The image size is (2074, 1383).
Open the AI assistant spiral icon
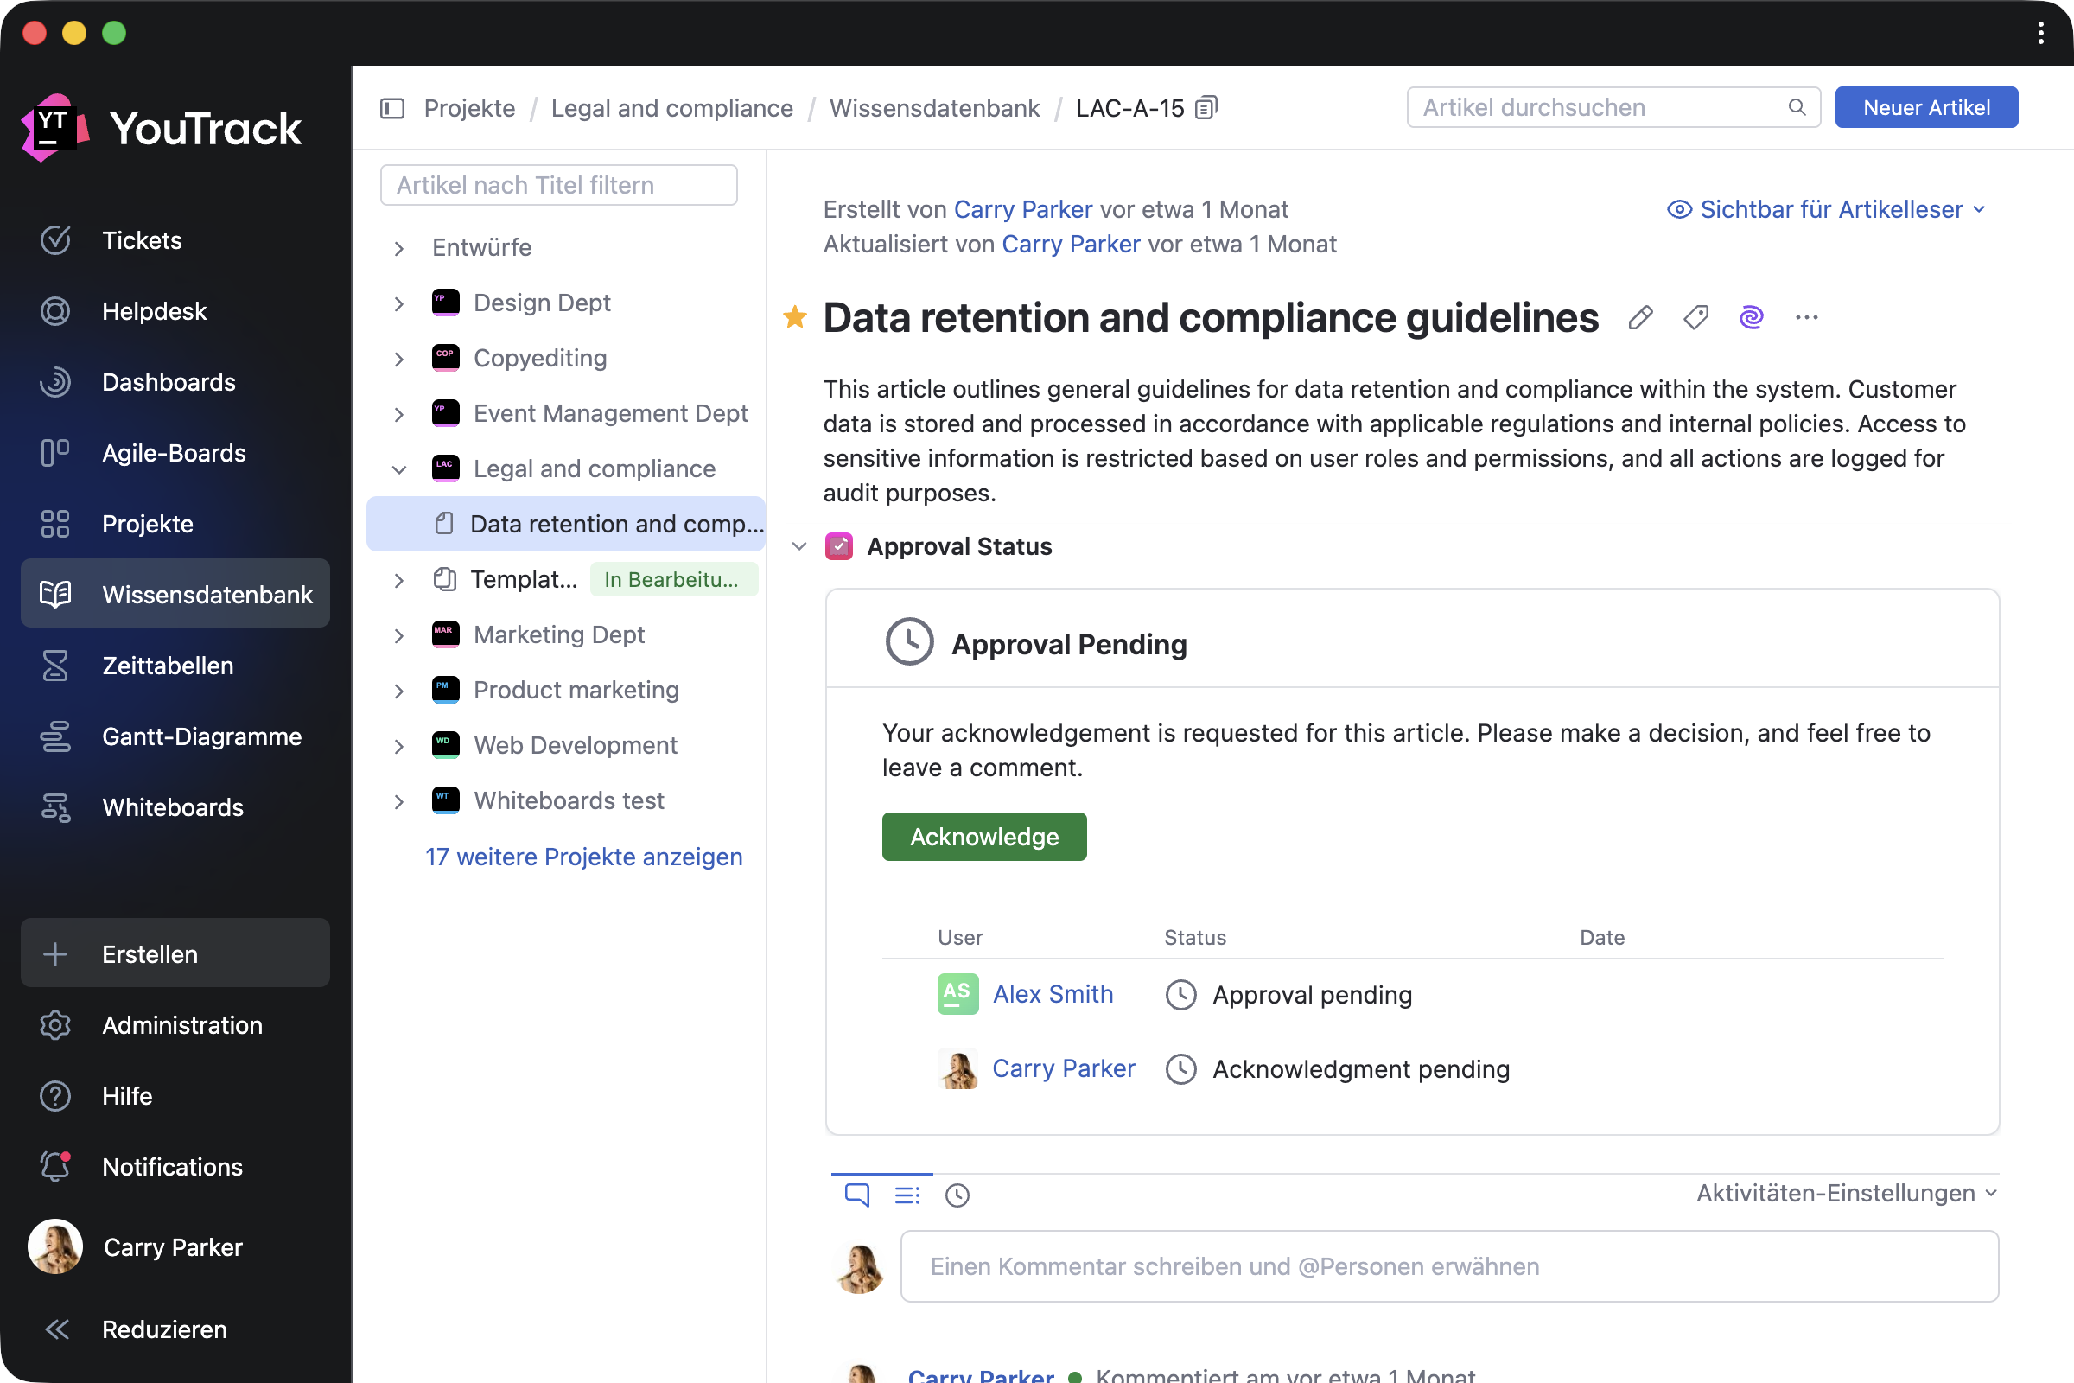click(1751, 317)
